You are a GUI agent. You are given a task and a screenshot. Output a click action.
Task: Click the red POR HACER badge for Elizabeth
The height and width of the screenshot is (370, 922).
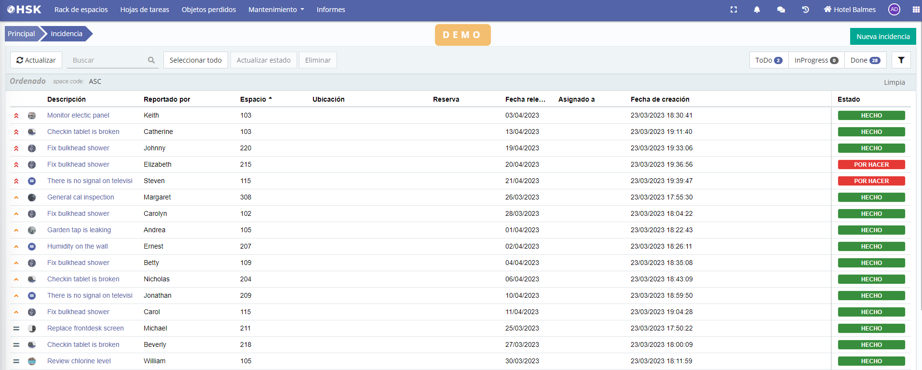[871, 165]
